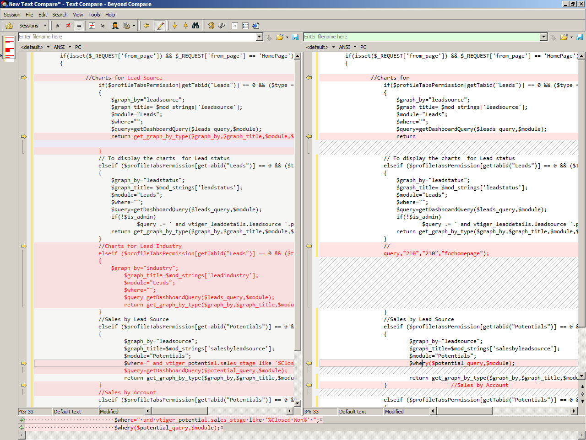The width and height of the screenshot is (586, 440).
Task: Click the Home session icon
Action: click(9, 26)
